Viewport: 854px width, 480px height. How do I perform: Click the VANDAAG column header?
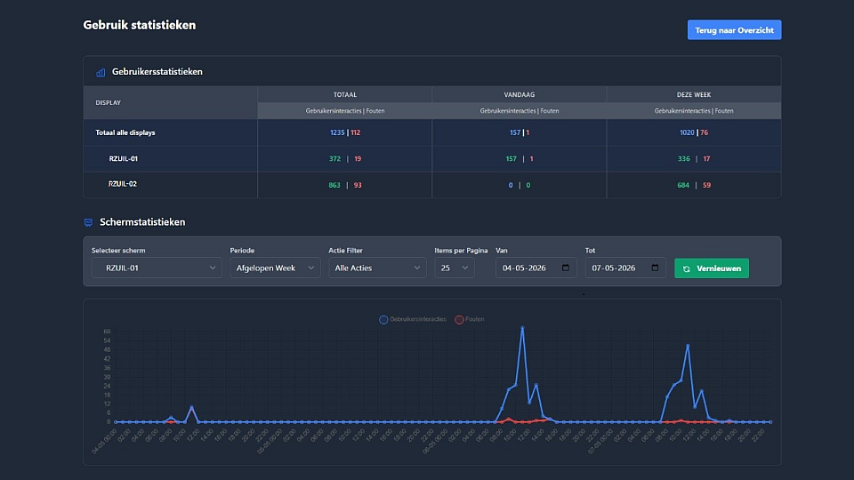[519, 95]
